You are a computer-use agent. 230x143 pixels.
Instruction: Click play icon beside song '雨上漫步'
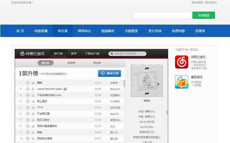pos(28,101)
